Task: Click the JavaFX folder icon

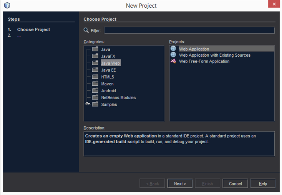Action: 95,56
